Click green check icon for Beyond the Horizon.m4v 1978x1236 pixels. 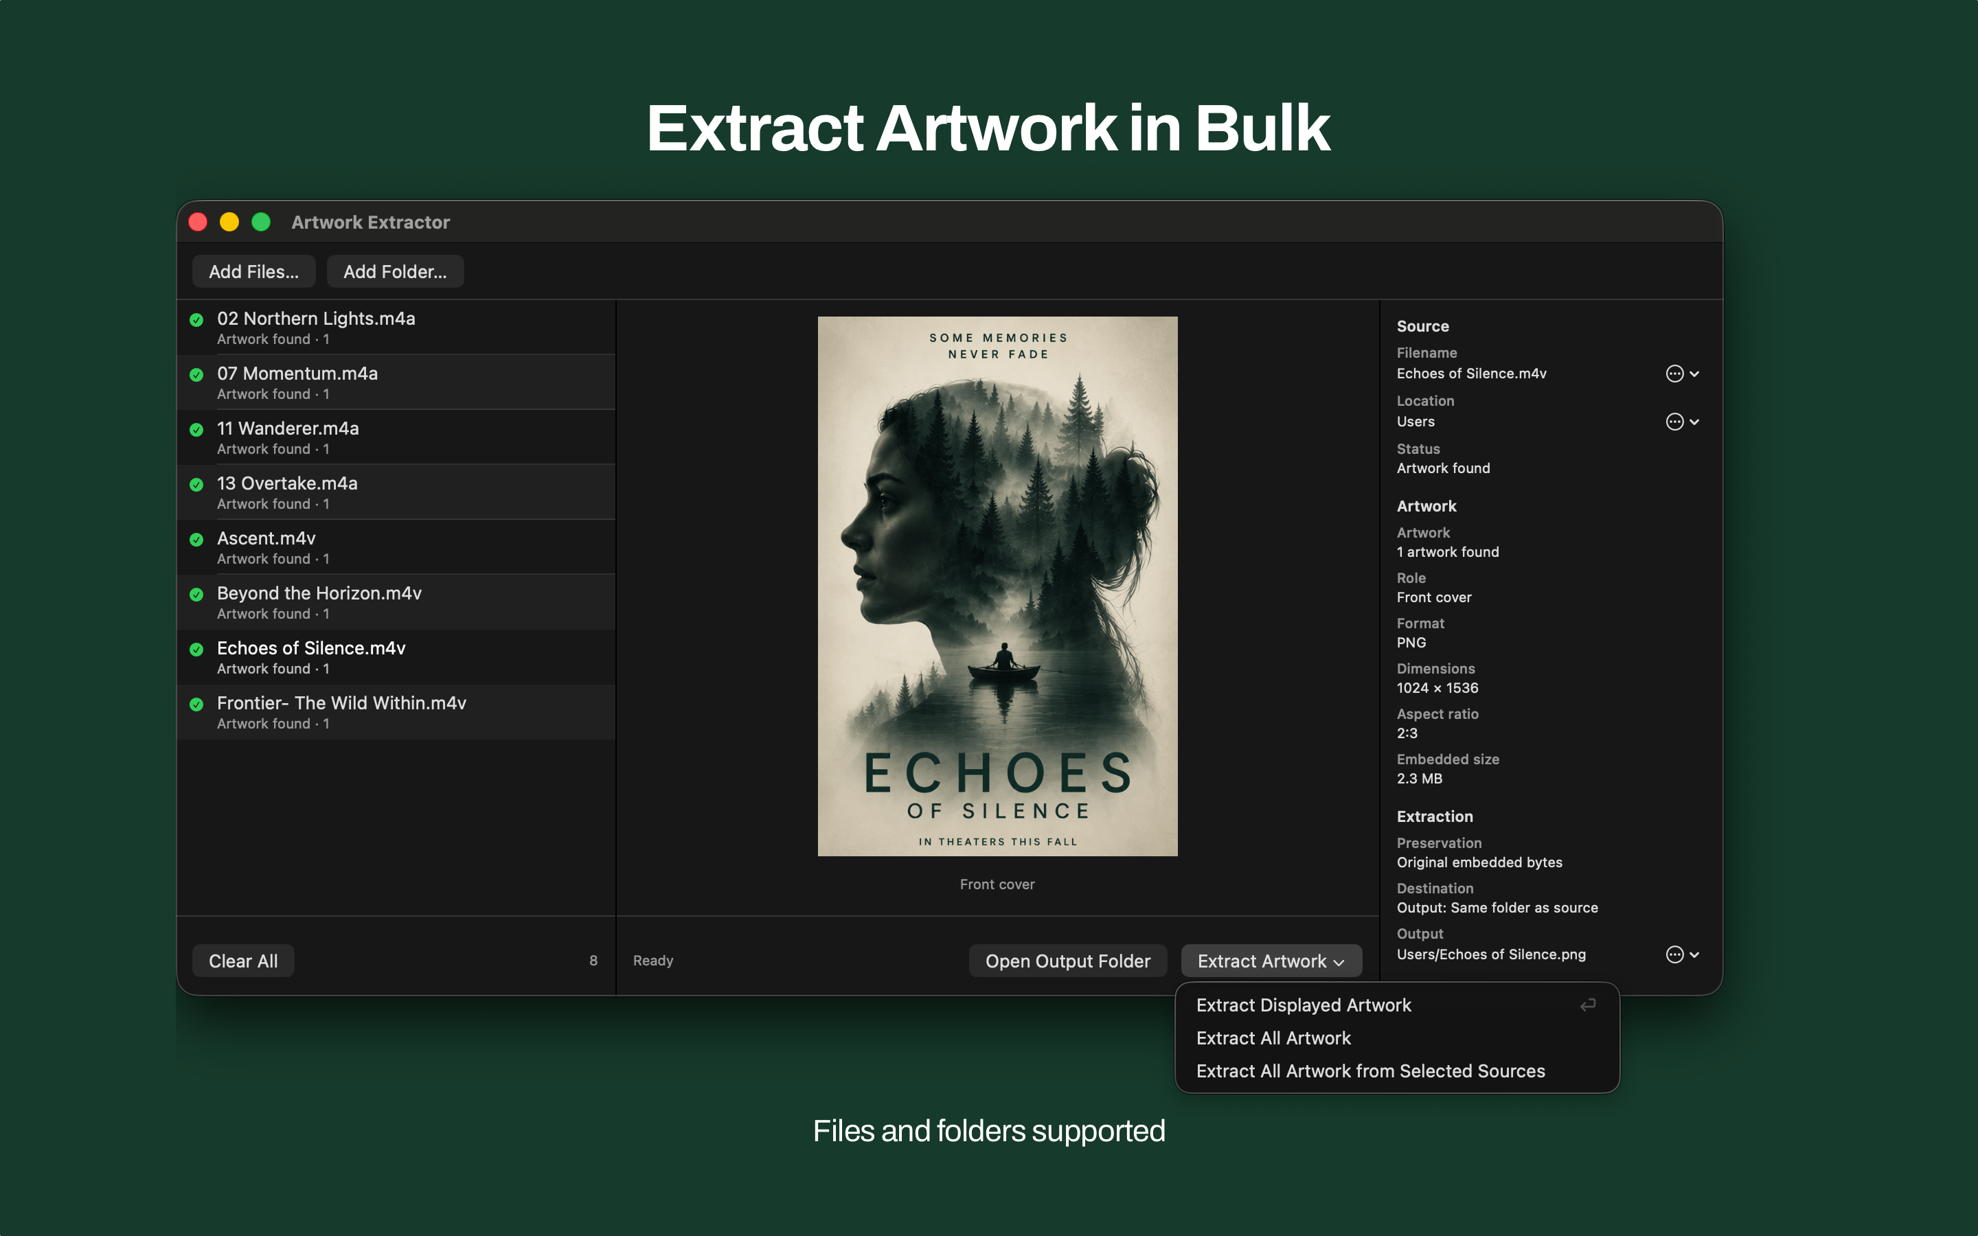[x=196, y=594]
